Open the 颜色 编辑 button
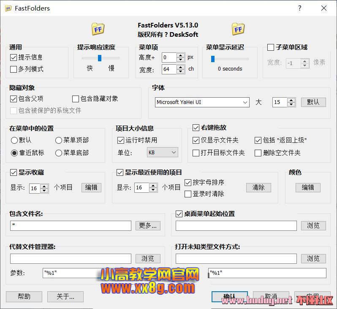The image size is (337, 309). point(308,187)
